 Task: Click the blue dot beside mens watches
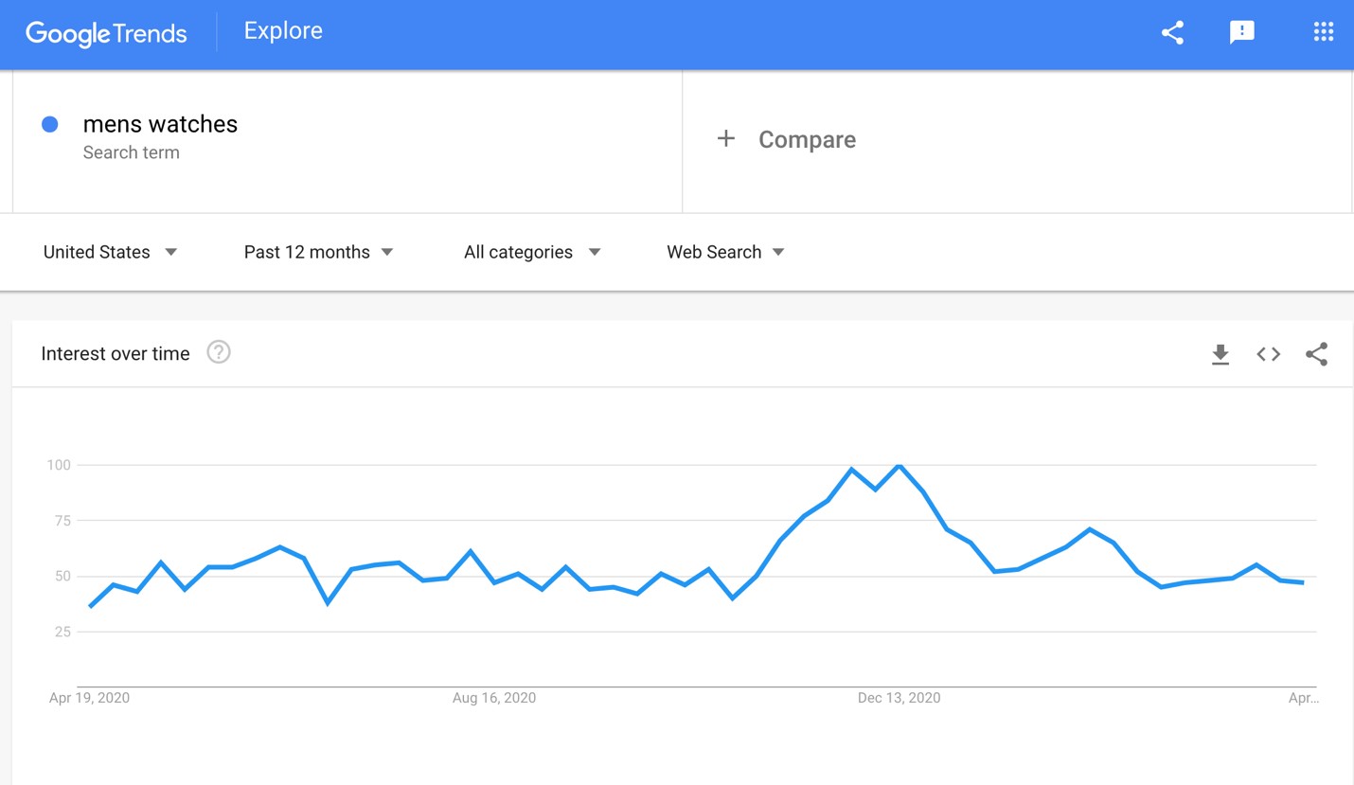50,124
